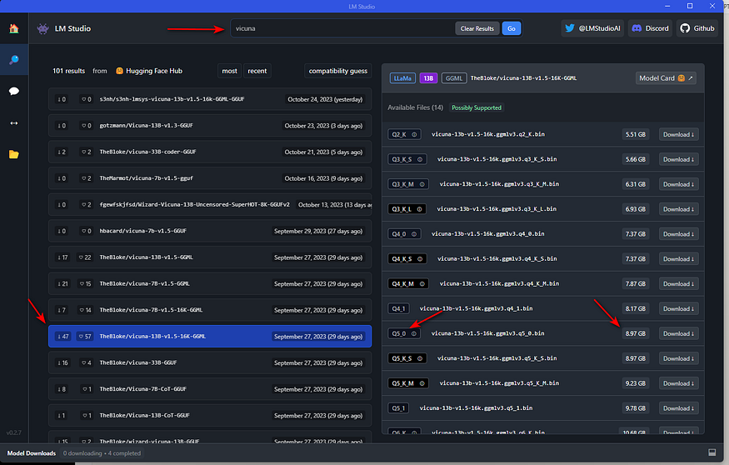Click the vicuna search input field
729x465 pixels.
(x=342, y=28)
